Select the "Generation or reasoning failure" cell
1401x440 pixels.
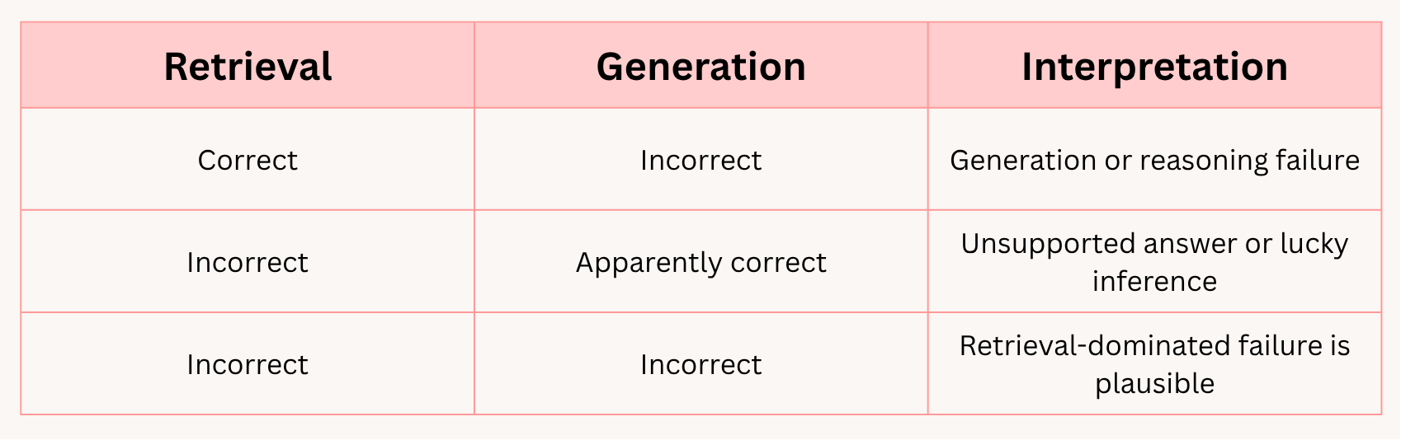1154,159
